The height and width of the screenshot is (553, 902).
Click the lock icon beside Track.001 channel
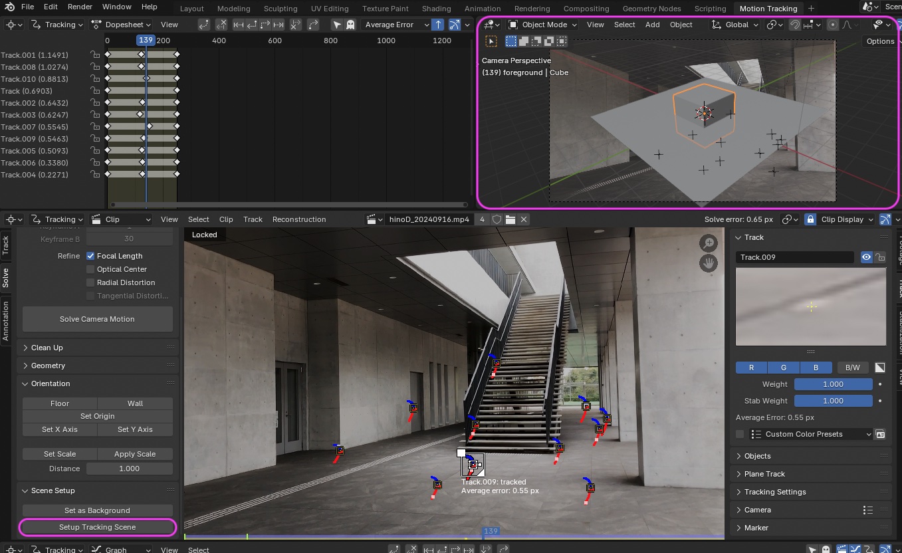point(96,55)
